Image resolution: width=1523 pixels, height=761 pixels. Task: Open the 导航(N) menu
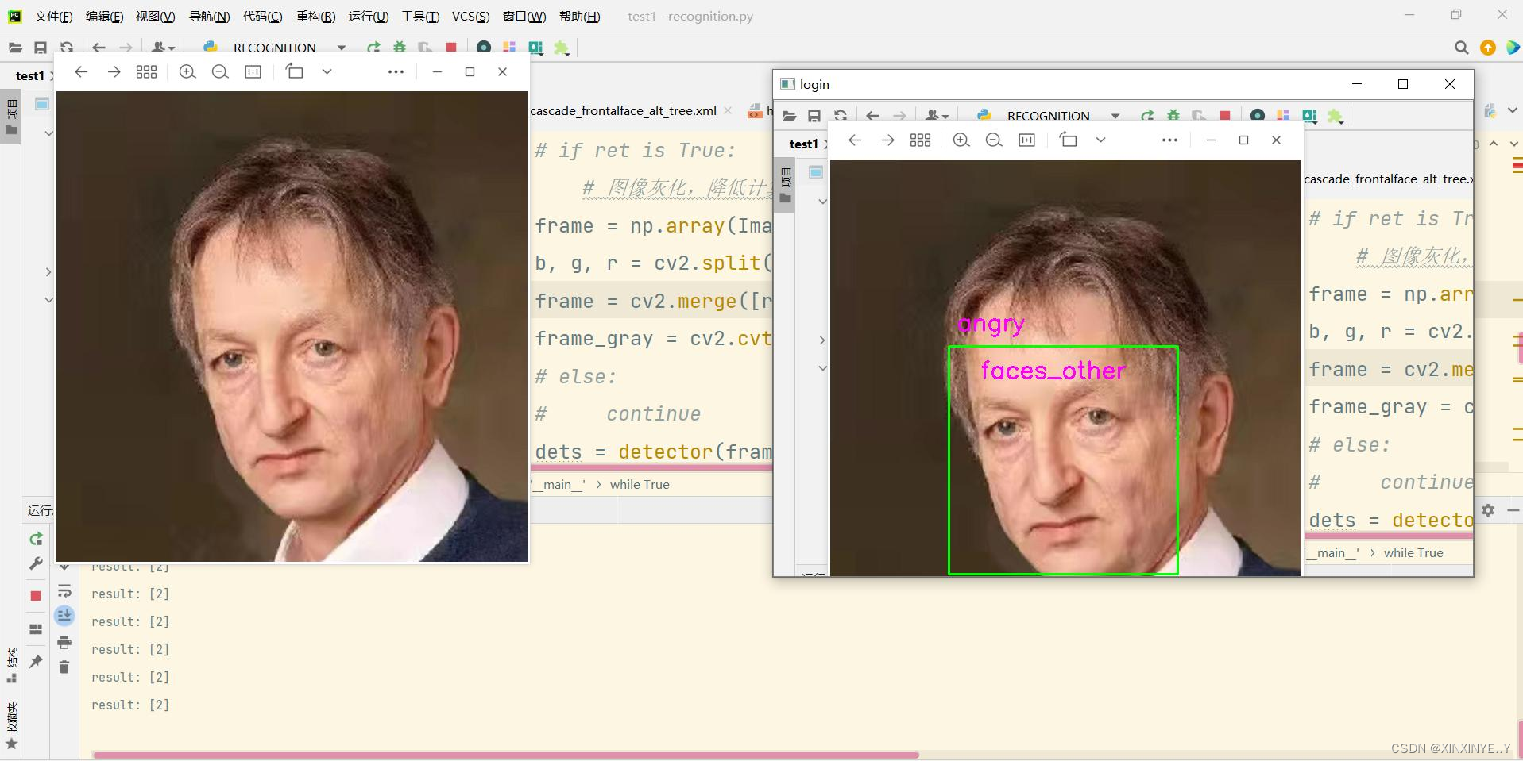click(x=210, y=17)
